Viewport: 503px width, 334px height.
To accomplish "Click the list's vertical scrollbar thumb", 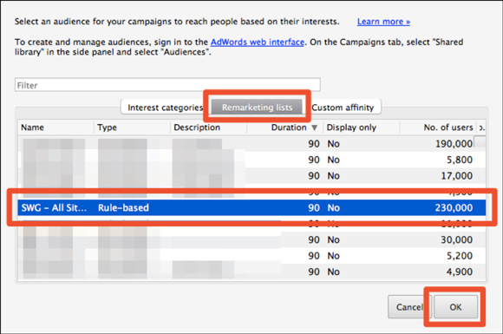I will 480,141.
